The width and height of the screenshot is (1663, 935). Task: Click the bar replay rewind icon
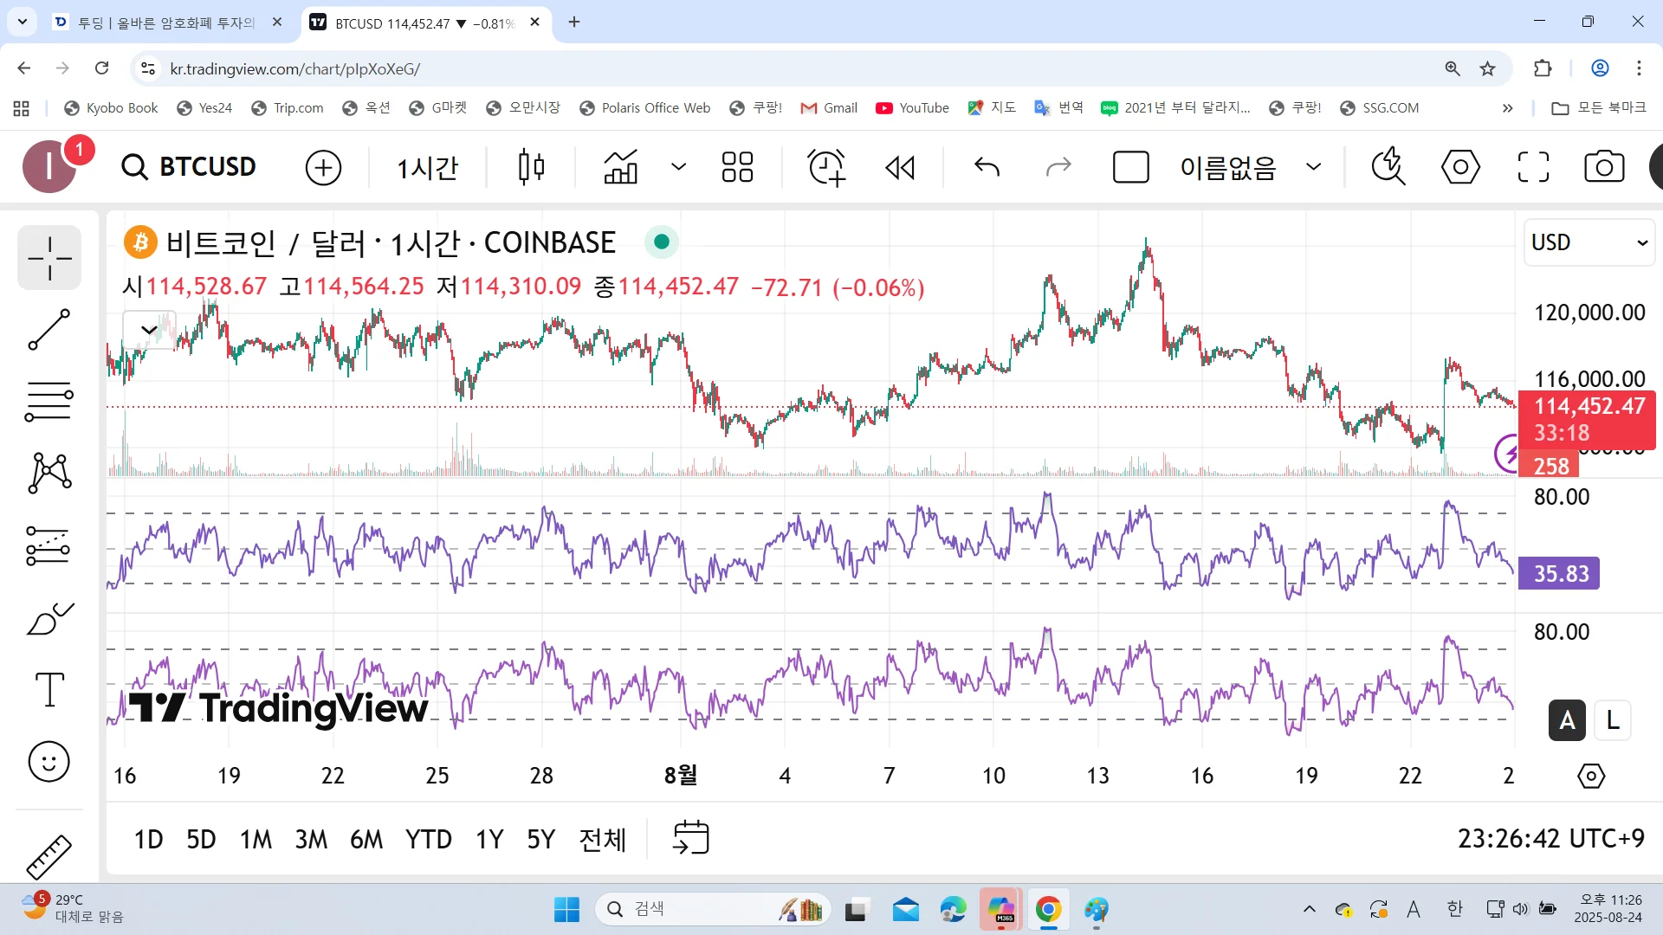click(x=900, y=167)
